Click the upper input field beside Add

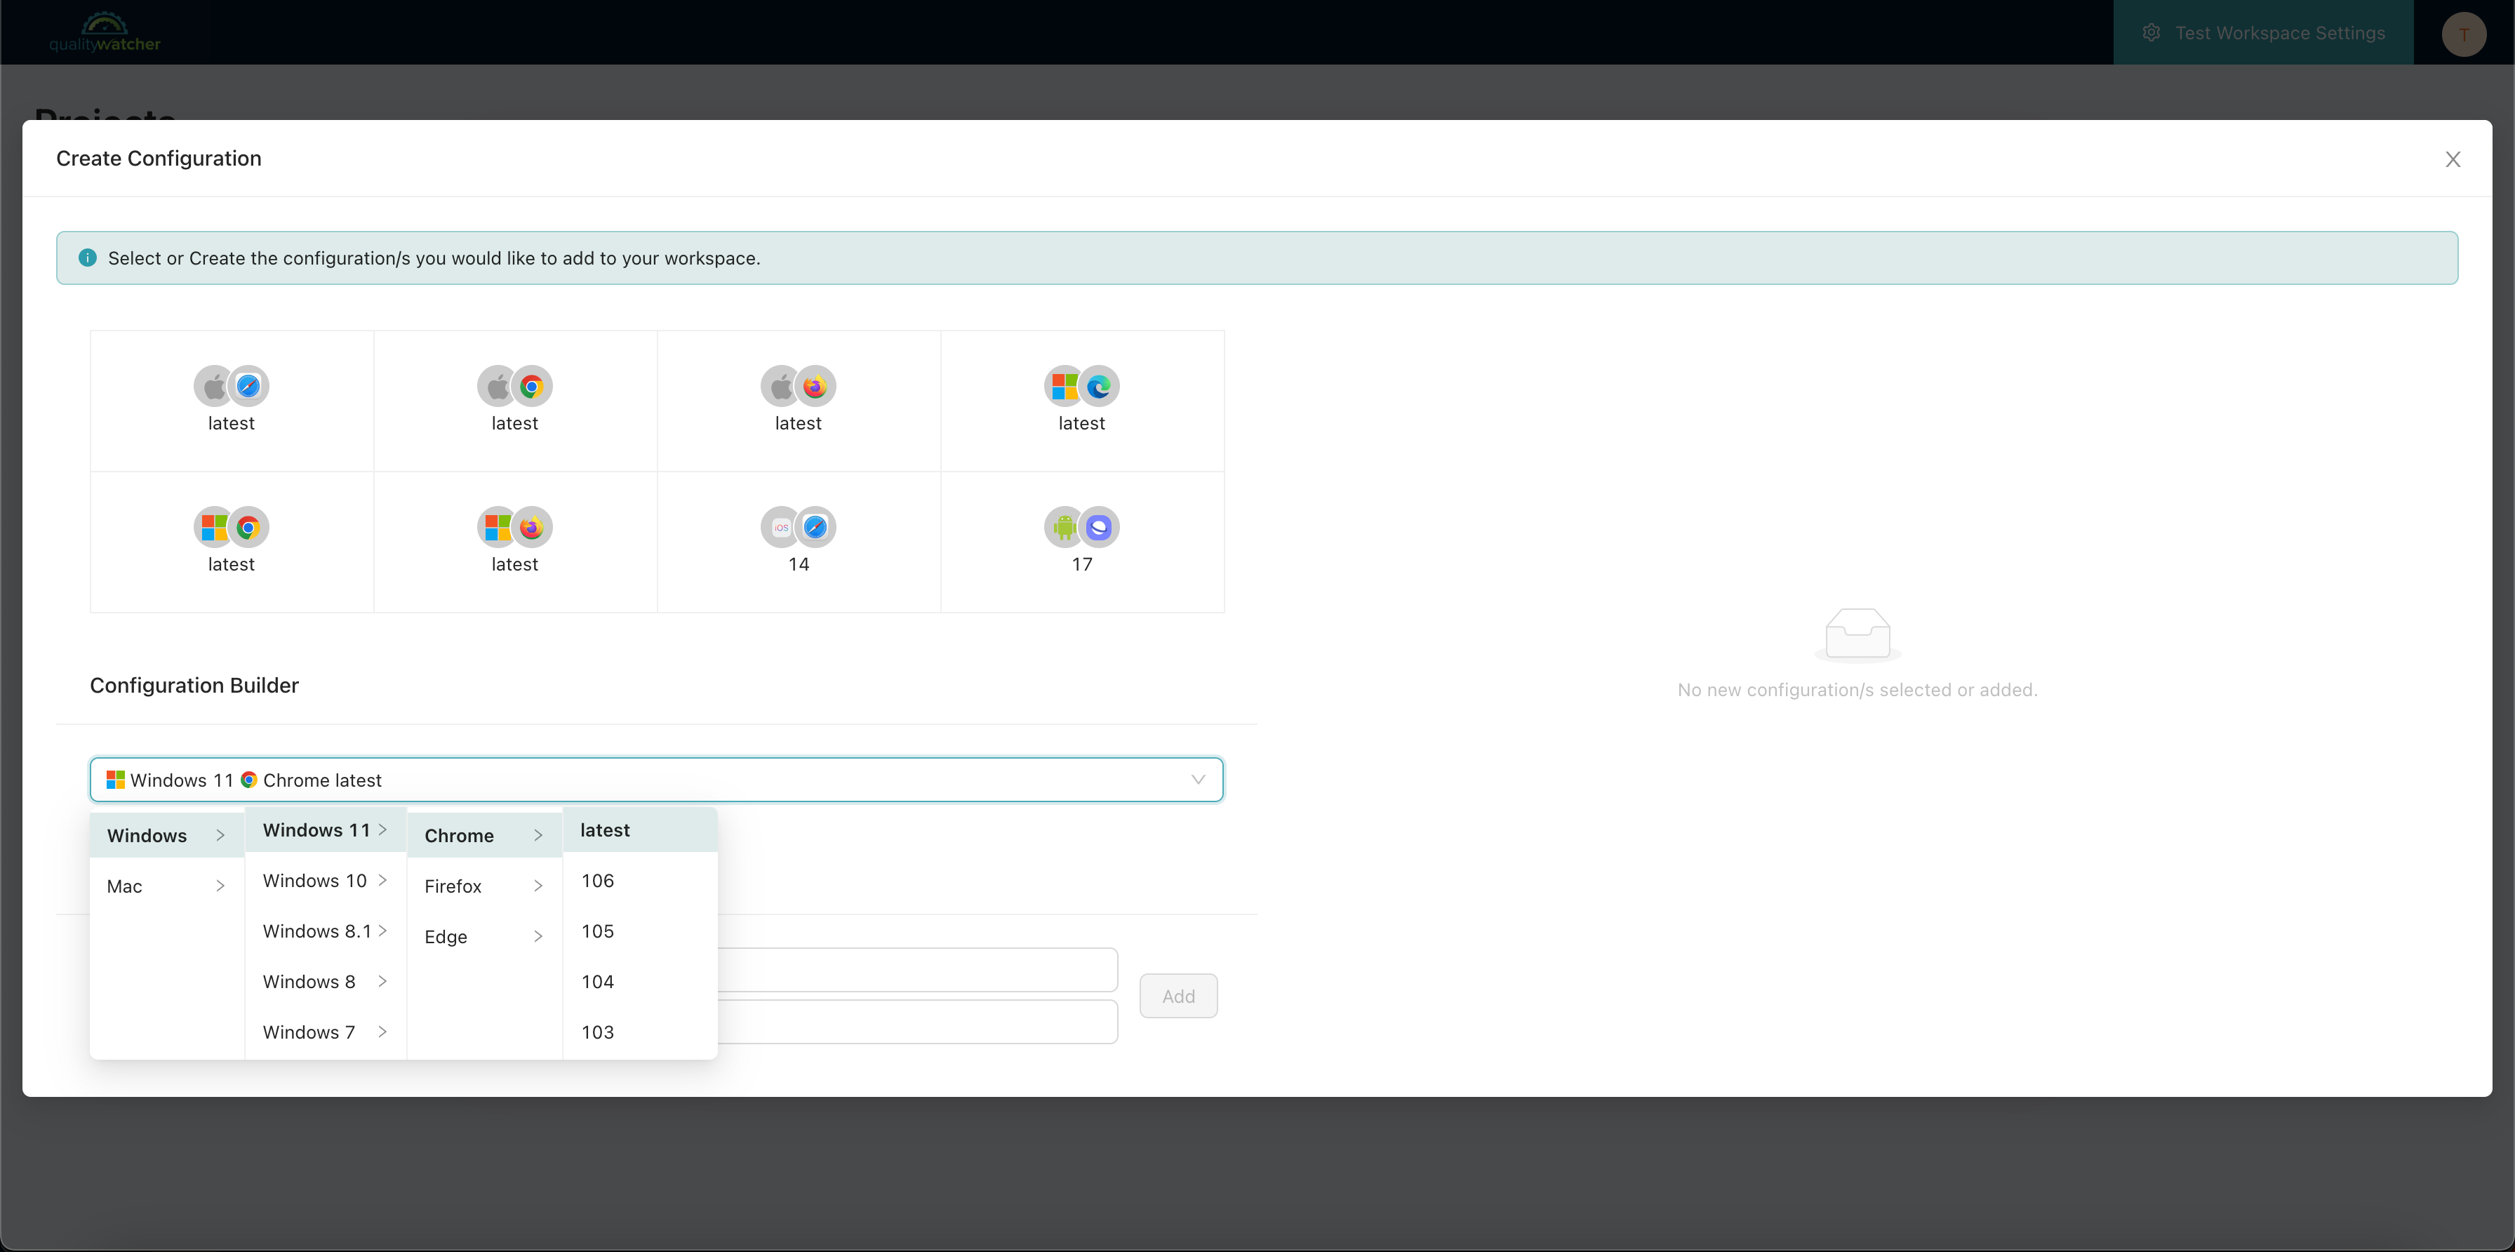click(x=918, y=970)
